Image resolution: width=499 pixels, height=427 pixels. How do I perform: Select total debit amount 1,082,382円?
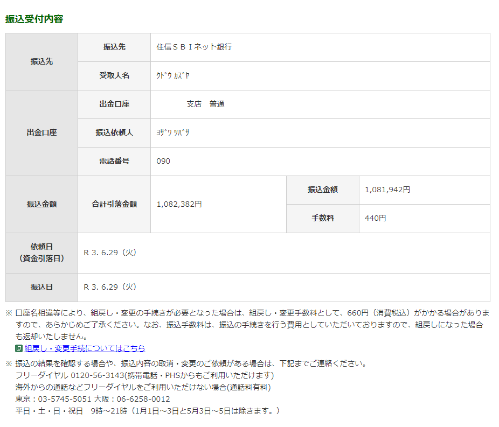pos(179,204)
